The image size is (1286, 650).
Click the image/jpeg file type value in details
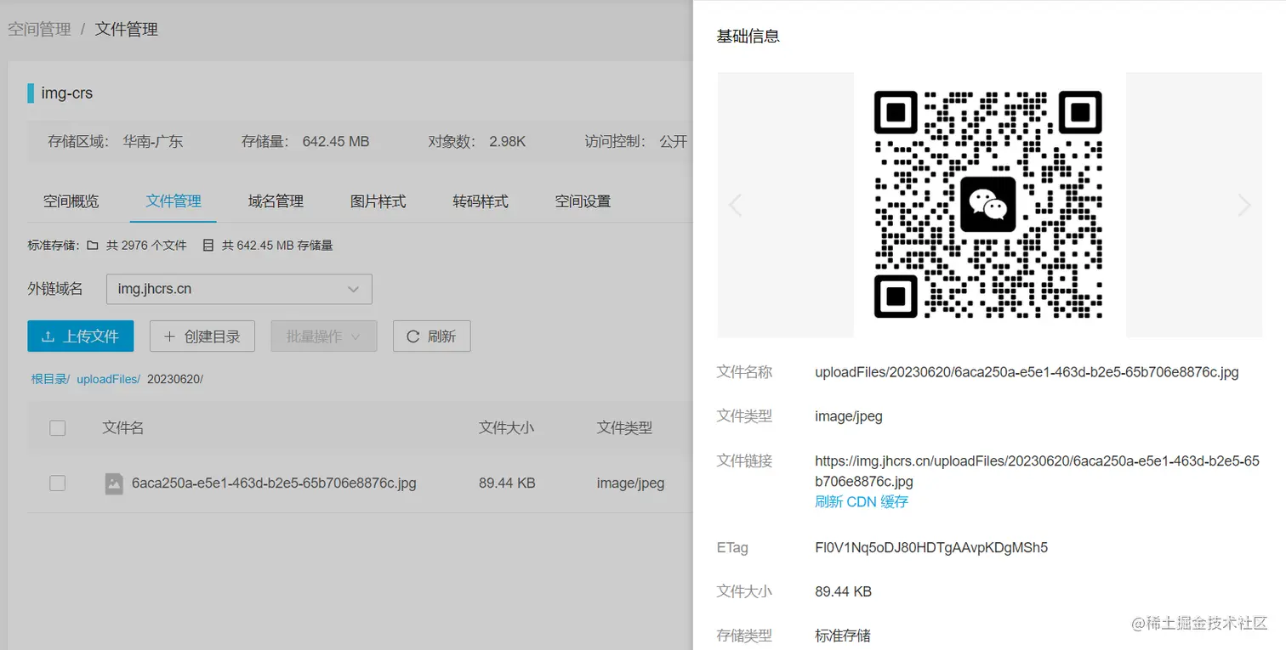click(849, 416)
